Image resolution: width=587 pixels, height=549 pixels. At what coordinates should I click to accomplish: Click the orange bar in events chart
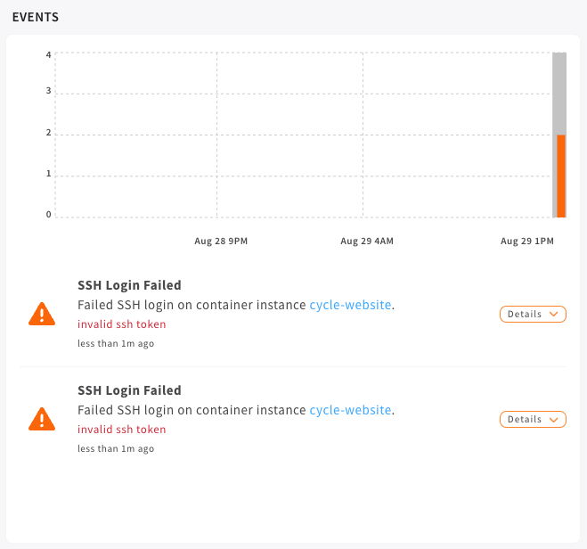(x=561, y=176)
